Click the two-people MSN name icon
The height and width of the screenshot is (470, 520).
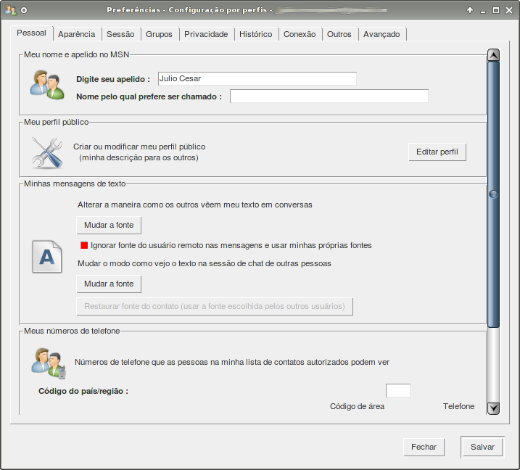point(47,85)
